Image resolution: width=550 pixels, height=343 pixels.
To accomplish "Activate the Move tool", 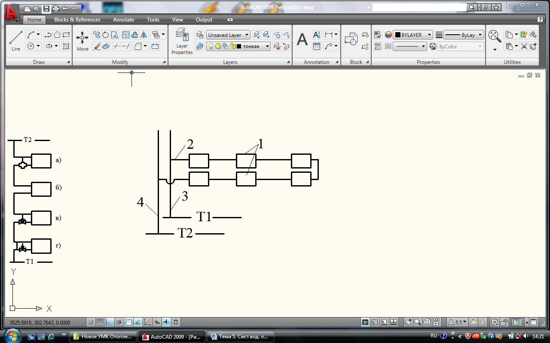I will pos(82,41).
